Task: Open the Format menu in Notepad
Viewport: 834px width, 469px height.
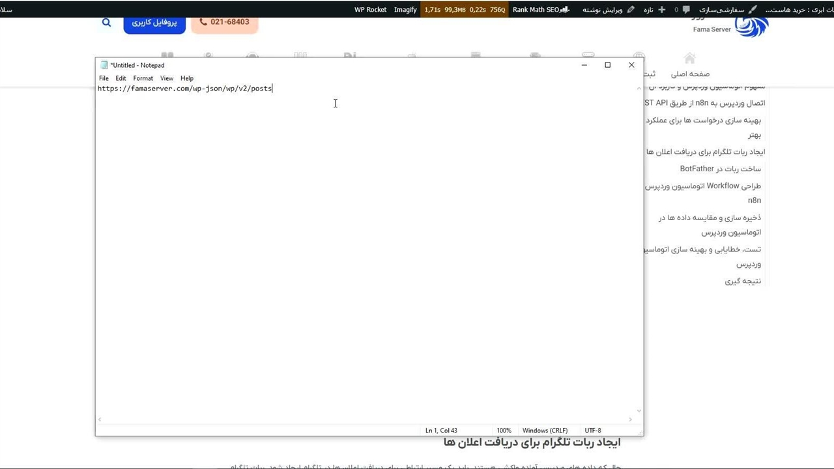Action: 143,78
